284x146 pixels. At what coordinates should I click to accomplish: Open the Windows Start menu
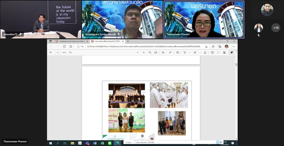click(x=50, y=143)
